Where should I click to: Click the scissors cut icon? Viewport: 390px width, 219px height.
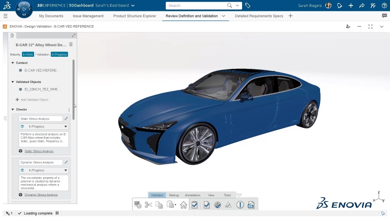click(x=149, y=205)
